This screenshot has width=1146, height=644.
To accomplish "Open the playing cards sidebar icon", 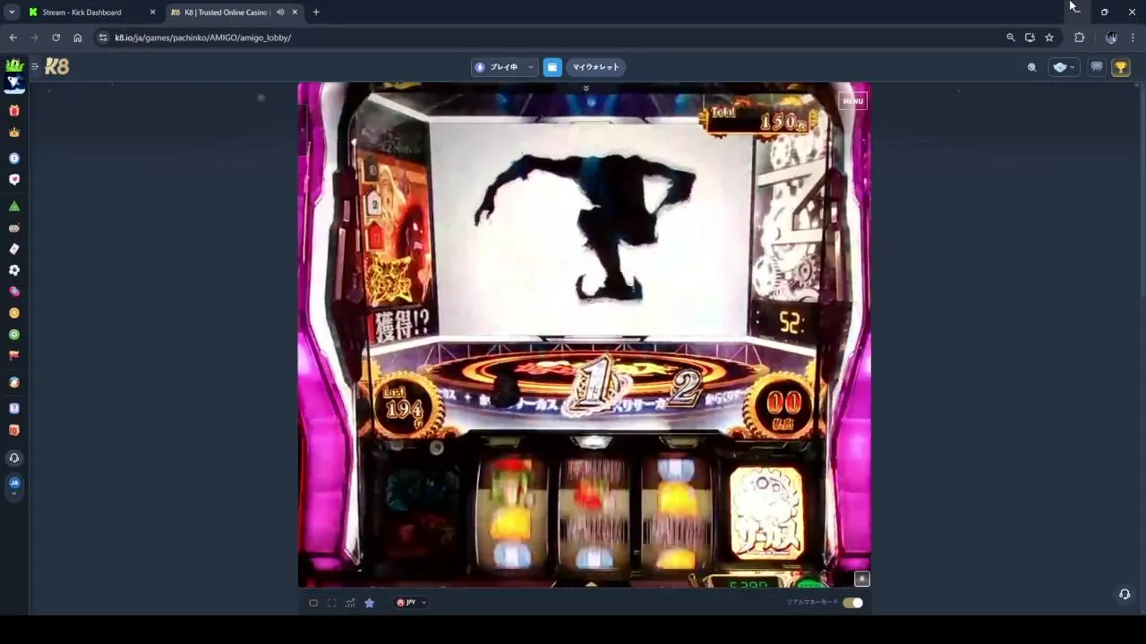I will [14, 250].
